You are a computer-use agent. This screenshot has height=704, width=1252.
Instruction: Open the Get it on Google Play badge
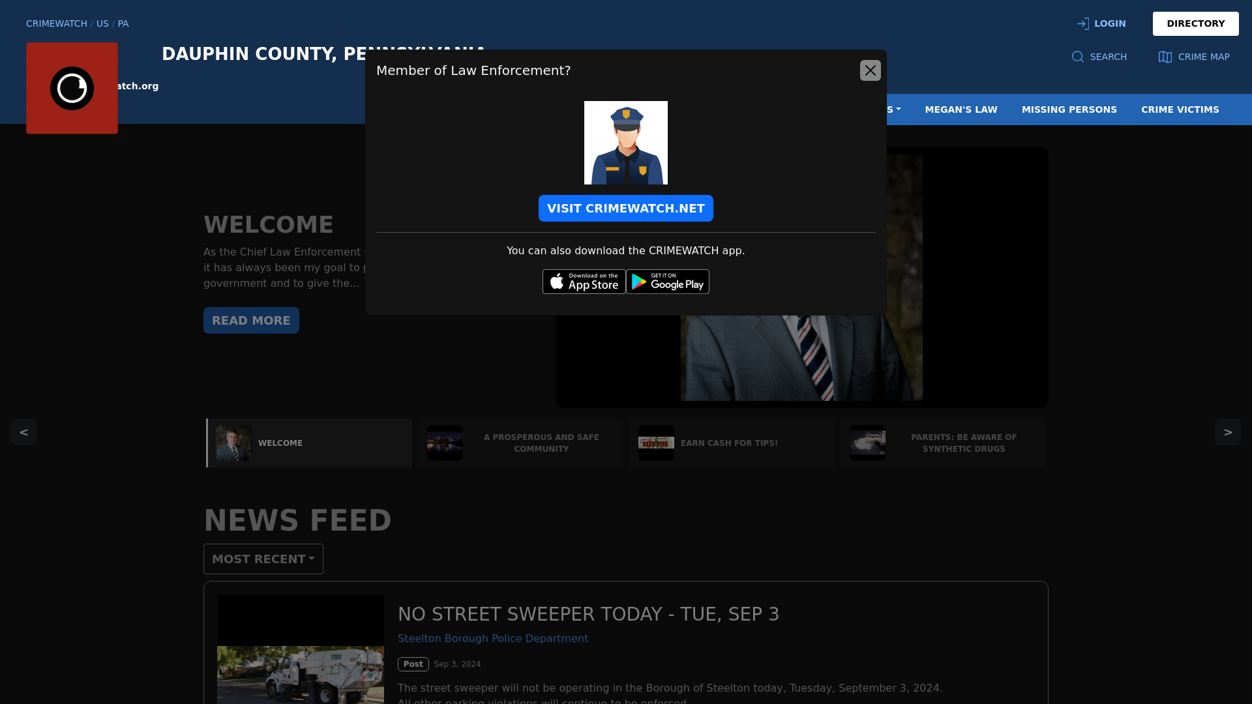(x=667, y=282)
